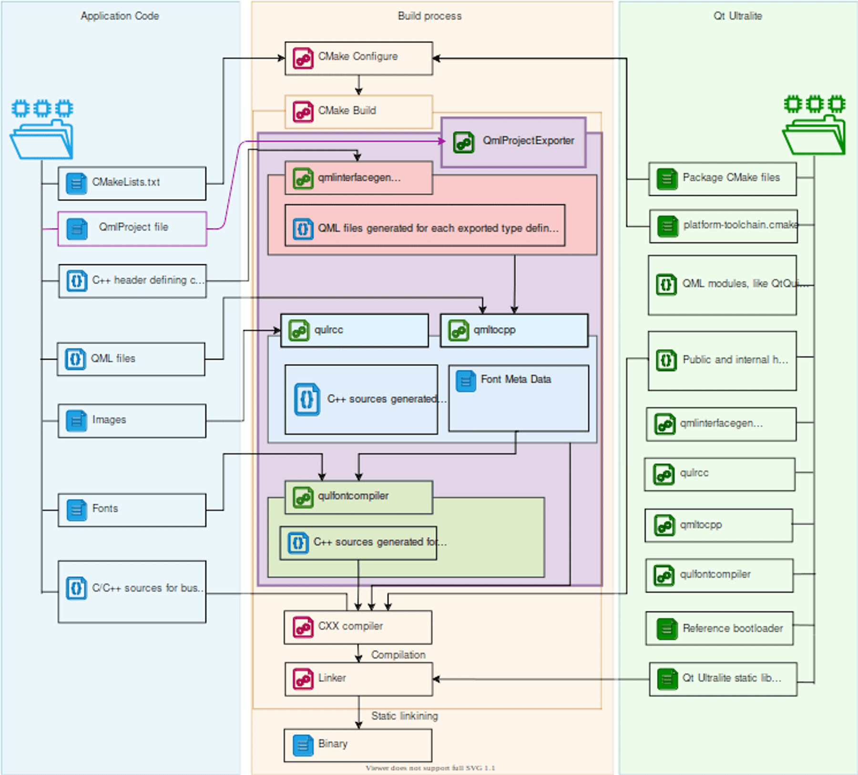This screenshot has height=775, width=858.
Task: Click the qulrcc icon in Build process
Action: coord(299,330)
